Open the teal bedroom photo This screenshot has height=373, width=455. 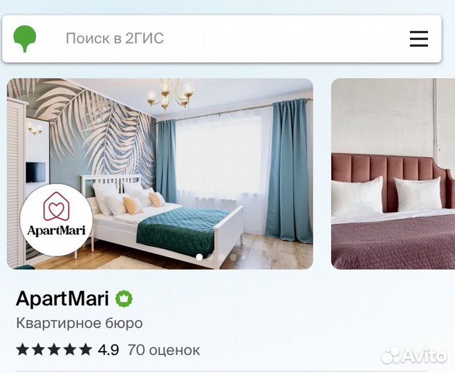click(160, 173)
